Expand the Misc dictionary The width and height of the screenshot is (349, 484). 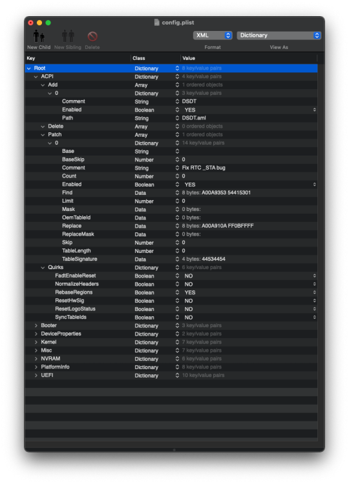click(x=36, y=350)
